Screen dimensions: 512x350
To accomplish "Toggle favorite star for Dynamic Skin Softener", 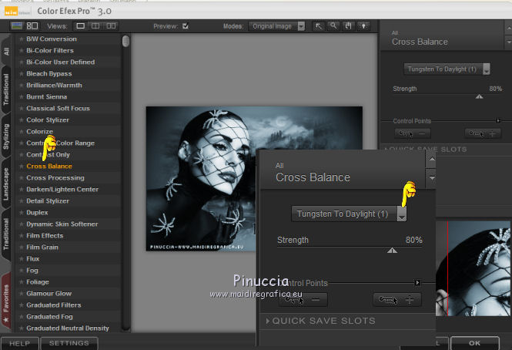I will (x=22, y=224).
